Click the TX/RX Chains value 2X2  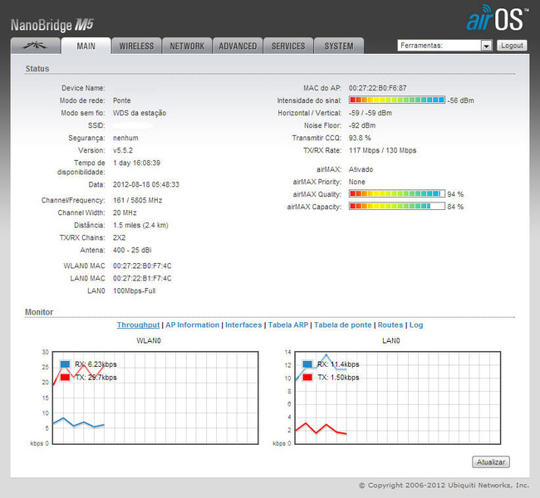(119, 237)
